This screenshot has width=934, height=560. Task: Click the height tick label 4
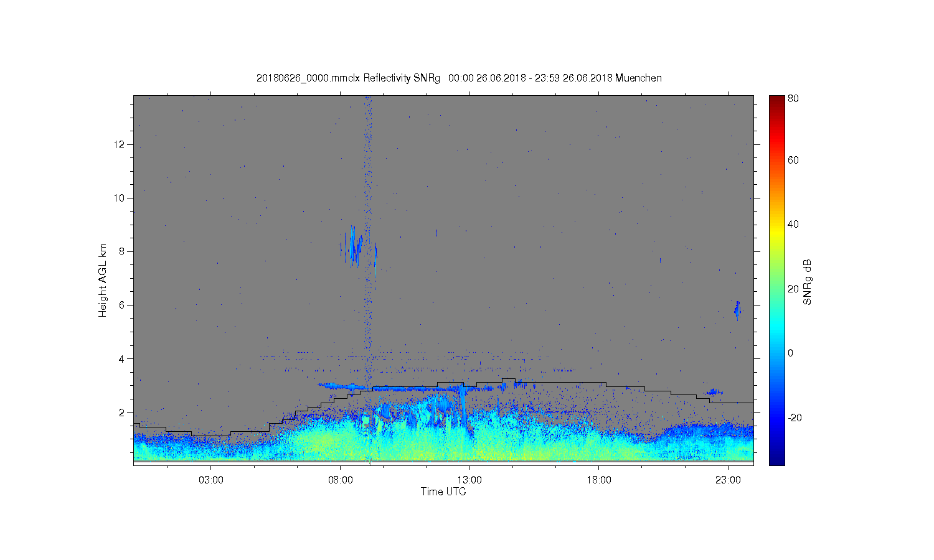click(x=123, y=358)
